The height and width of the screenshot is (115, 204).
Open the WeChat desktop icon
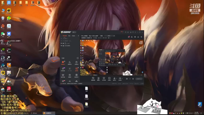[x=3, y=34]
